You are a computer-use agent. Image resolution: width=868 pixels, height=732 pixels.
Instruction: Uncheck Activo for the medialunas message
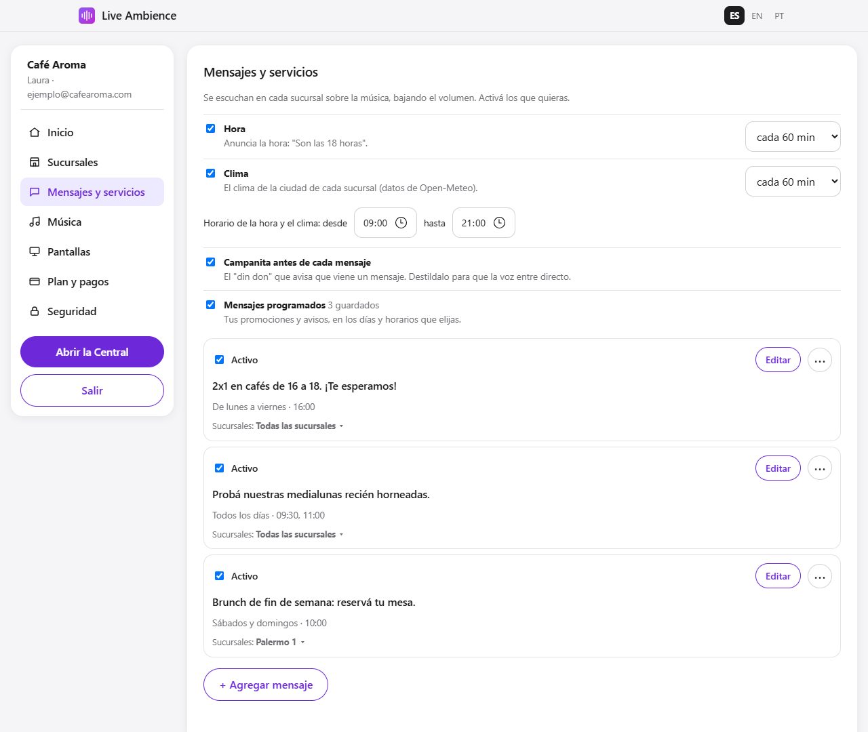219,468
